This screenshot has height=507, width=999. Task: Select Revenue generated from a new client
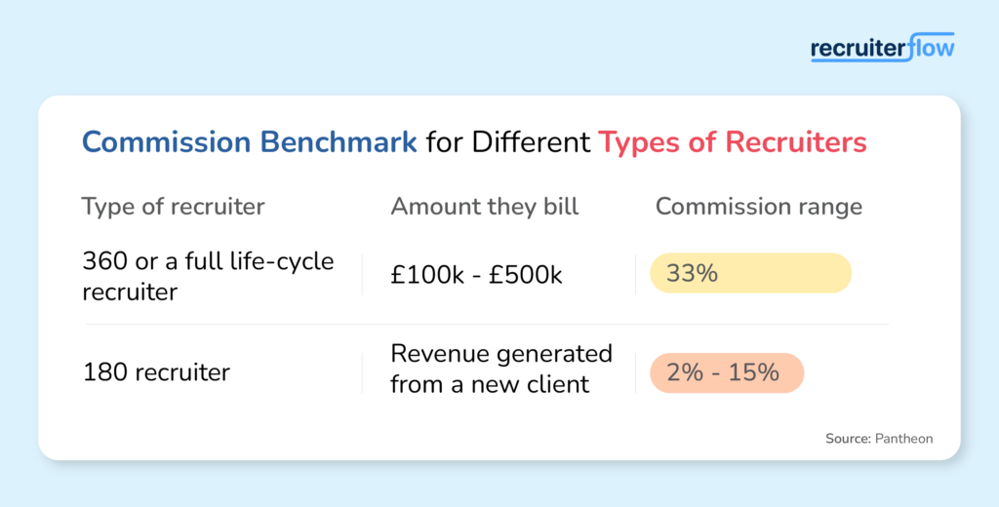click(501, 369)
